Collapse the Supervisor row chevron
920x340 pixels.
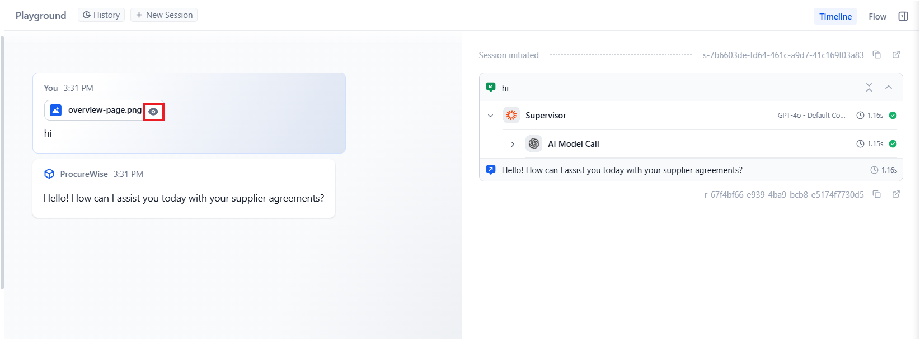491,116
